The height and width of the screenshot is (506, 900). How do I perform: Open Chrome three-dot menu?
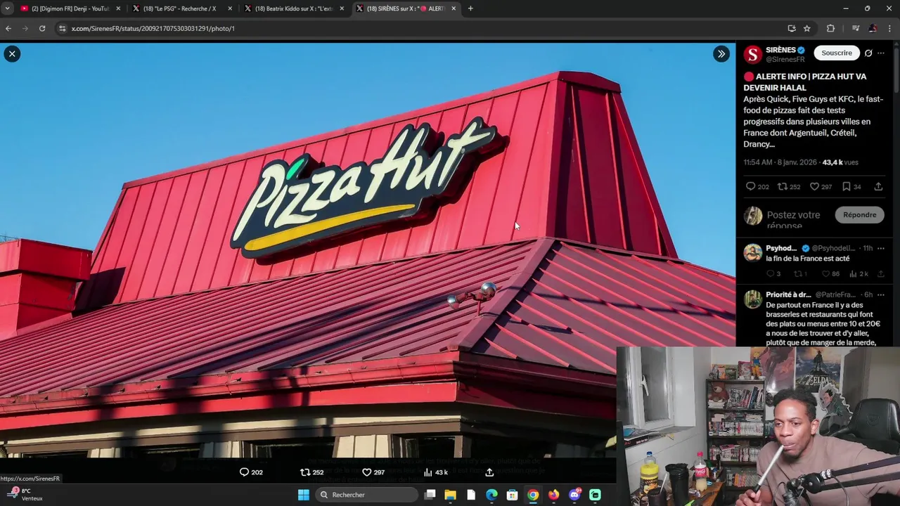click(x=890, y=28)
